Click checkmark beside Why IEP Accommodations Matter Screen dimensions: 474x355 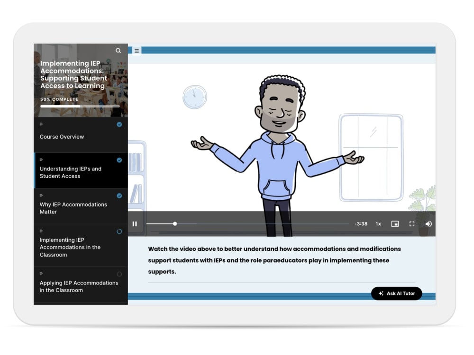point(119,196)
